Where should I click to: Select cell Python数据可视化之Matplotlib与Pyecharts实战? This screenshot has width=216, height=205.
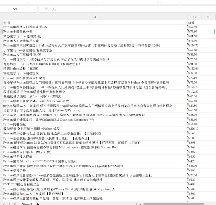95,101
